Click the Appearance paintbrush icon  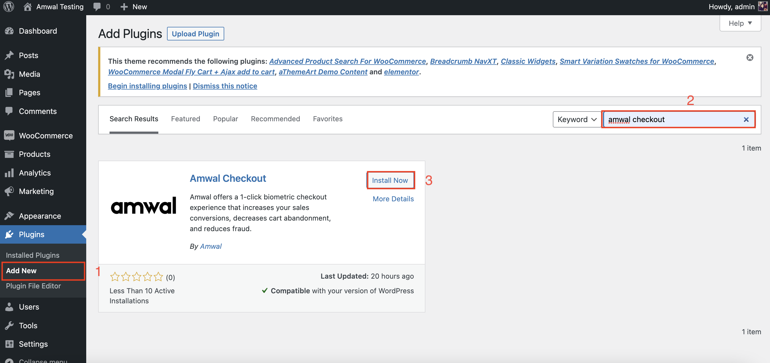[9, 216]
